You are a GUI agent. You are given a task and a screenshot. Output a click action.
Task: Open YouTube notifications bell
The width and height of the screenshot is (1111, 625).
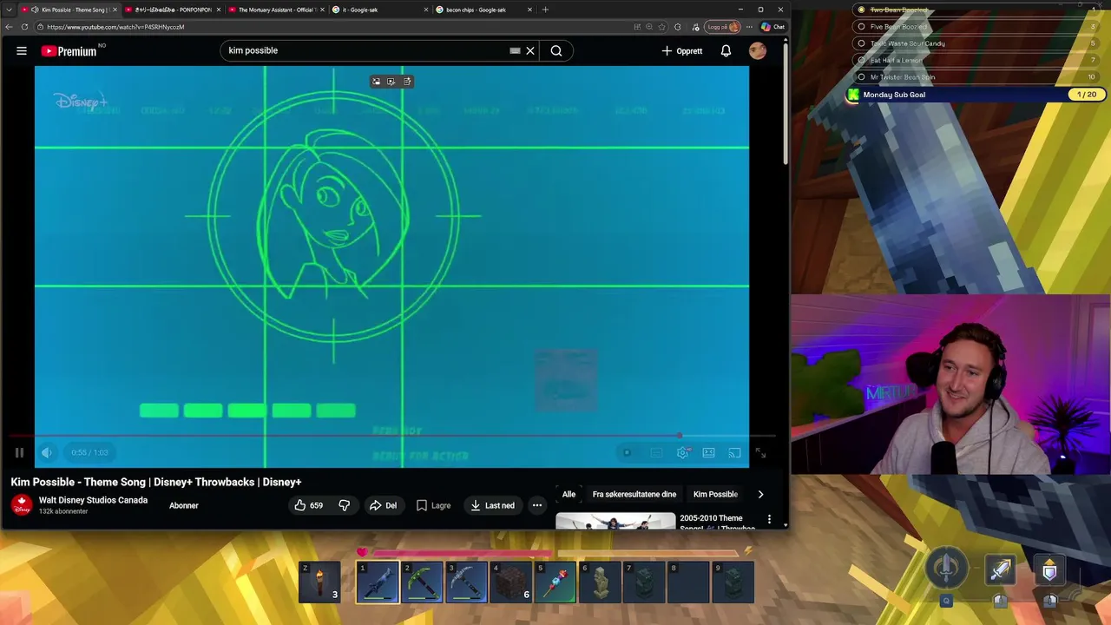tap(726, 50)
